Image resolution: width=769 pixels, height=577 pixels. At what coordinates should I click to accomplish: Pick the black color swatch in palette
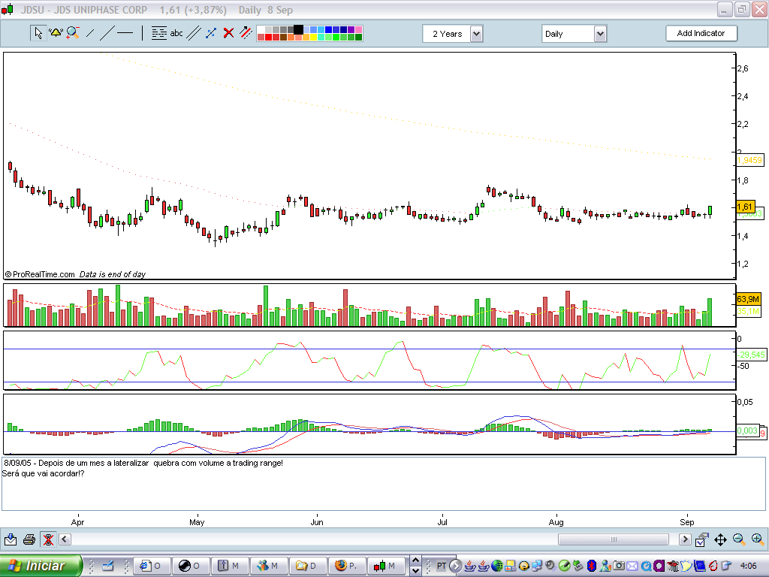[298, 29]
